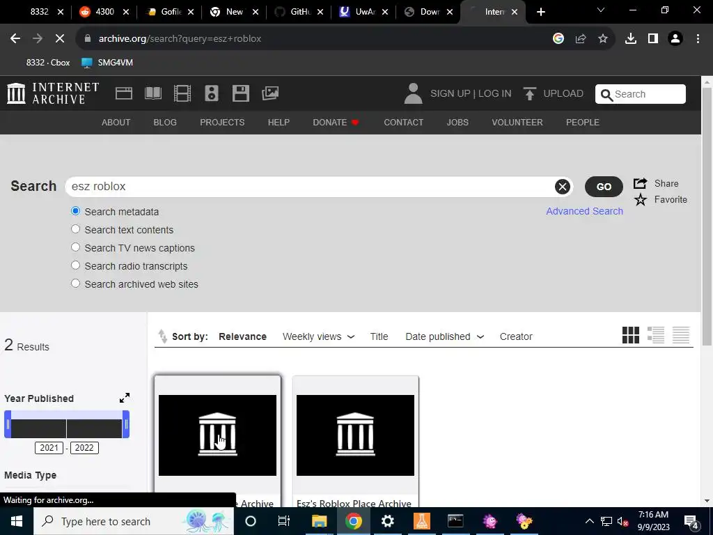Grab right handle of year range slider
713x535 pixels.
click(x=126, y=424)
